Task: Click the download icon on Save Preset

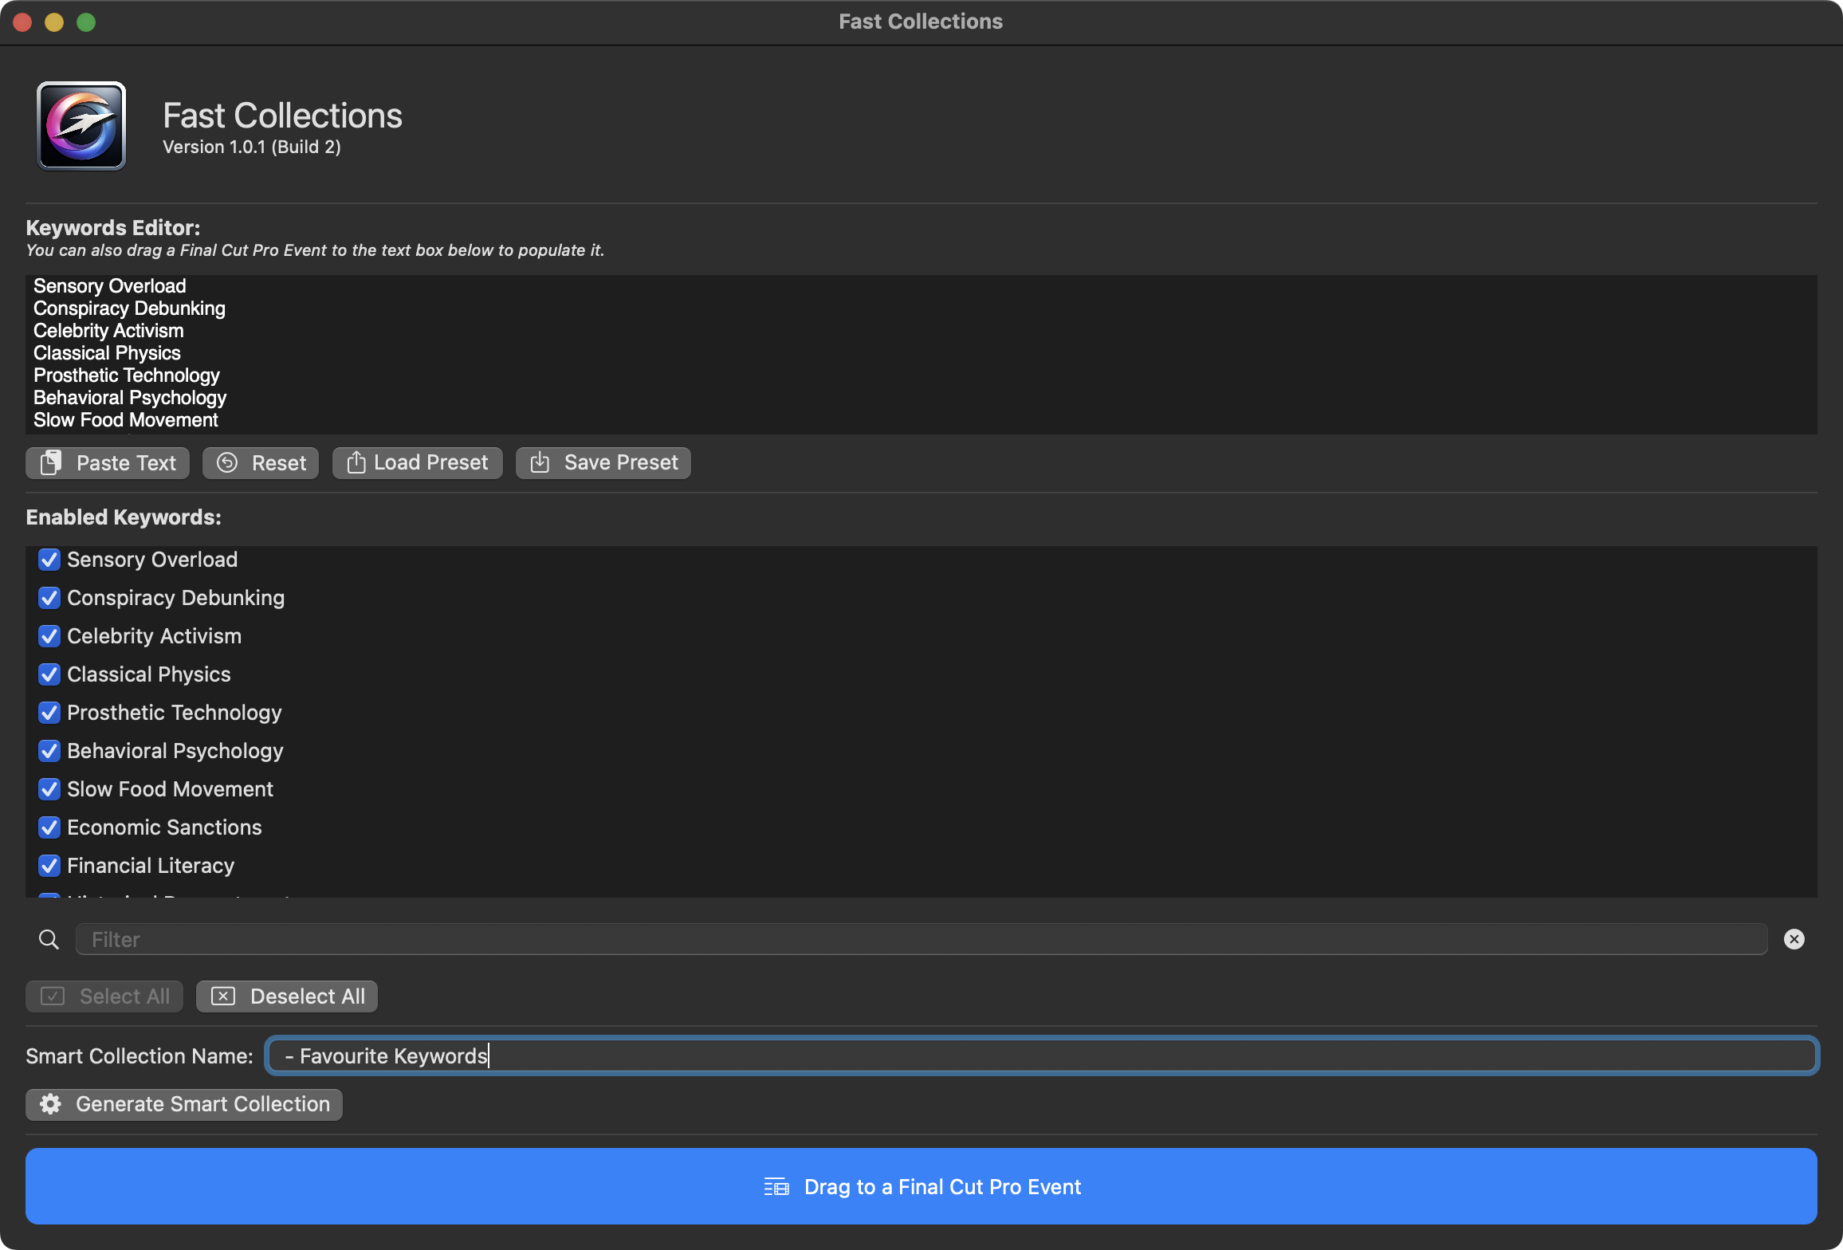Action: 540,462
